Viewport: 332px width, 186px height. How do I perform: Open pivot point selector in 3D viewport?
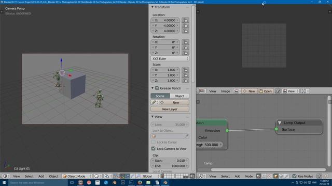click(108, 176)
